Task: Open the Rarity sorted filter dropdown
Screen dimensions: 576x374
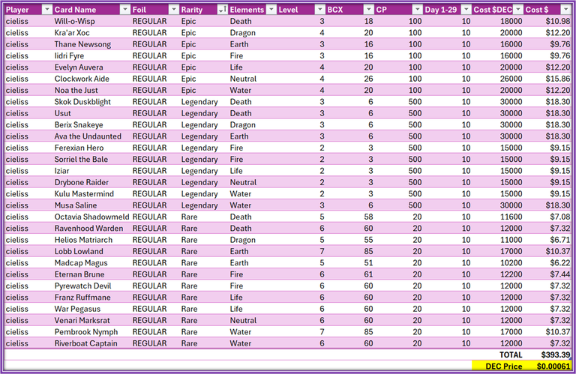Action: pos(223,10)
